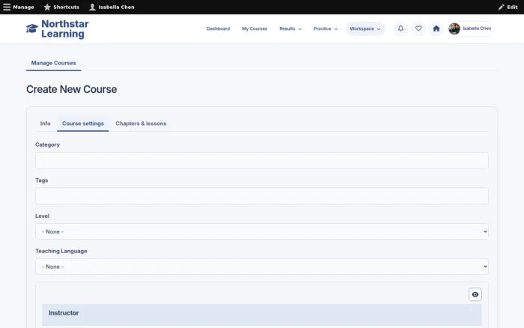Switch to the Info tab
Screen dimensions: 524x328
tap(45, 124)
